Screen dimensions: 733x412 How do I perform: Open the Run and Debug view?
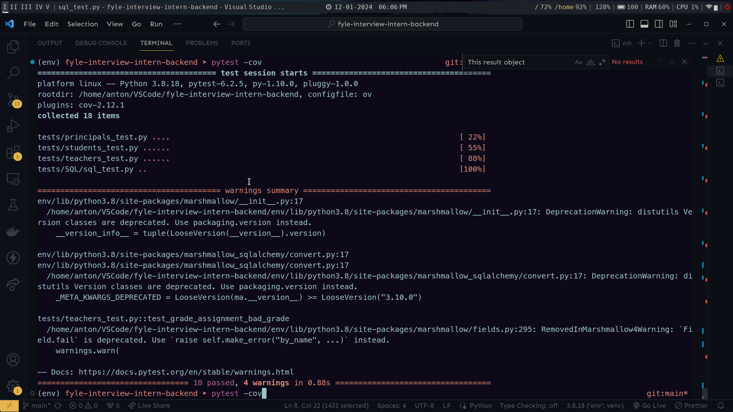[x=13, y=126]
